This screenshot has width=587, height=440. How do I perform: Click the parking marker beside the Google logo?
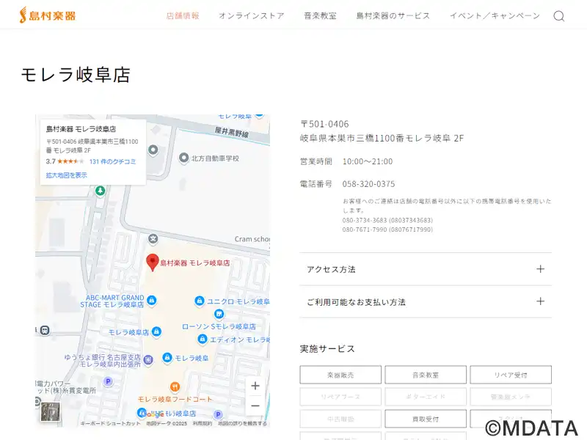point(218,414)
